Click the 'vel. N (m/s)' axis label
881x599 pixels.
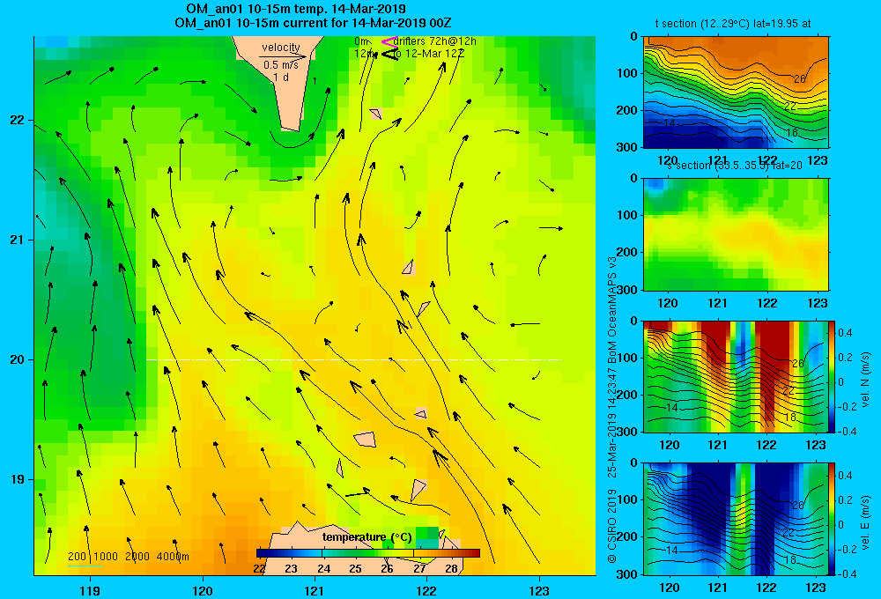pyautogui.click(x=865, y=380)
